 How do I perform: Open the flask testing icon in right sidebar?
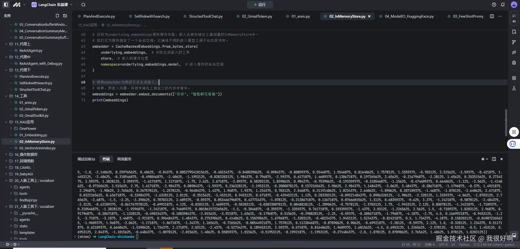[514, 88]
